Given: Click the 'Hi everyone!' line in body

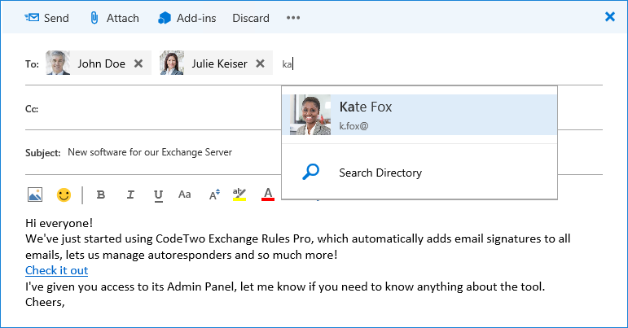Looking at the screenshot, I should pyautogui.click(x=59, y=223).
